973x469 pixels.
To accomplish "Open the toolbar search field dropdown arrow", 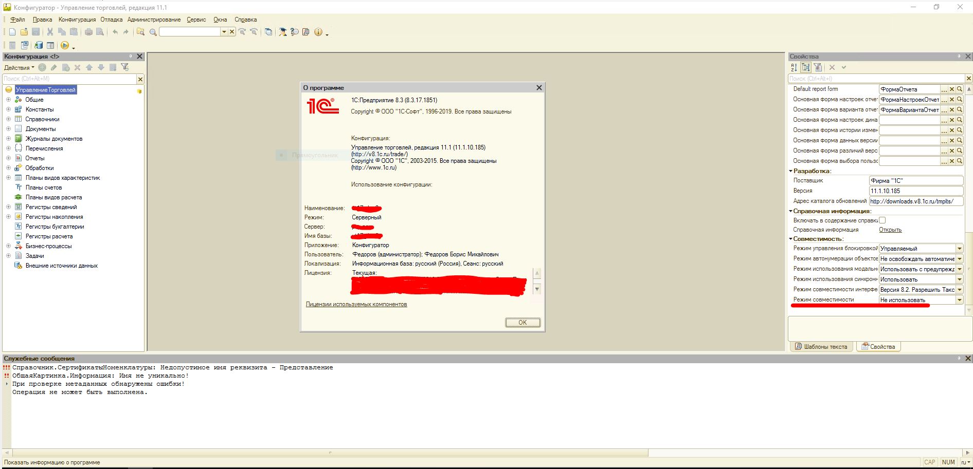I will [x=224, y=32].
